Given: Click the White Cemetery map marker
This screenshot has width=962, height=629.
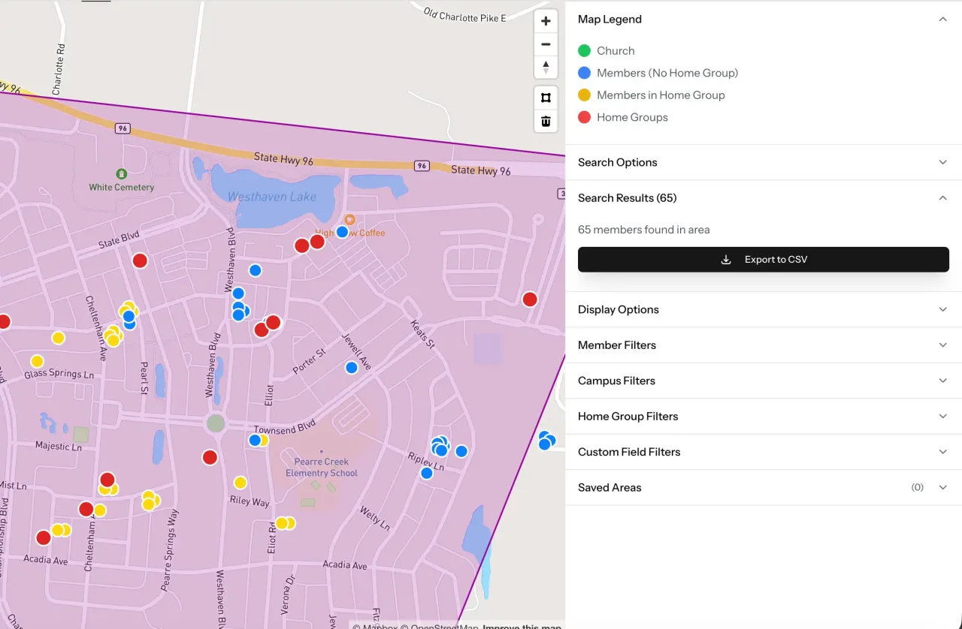Looking at the screenshot, I should point(122,173).
